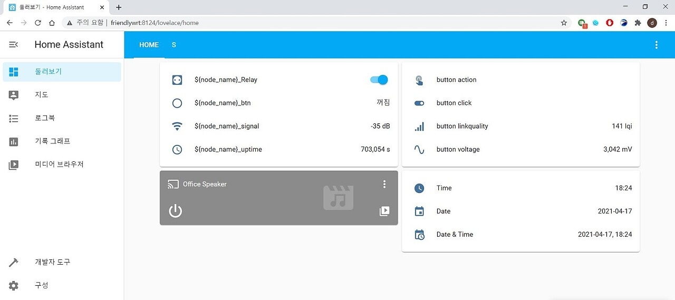
Task: Browse media for Office Speaker
Action: pyautogui.click(x=384, y=211)
